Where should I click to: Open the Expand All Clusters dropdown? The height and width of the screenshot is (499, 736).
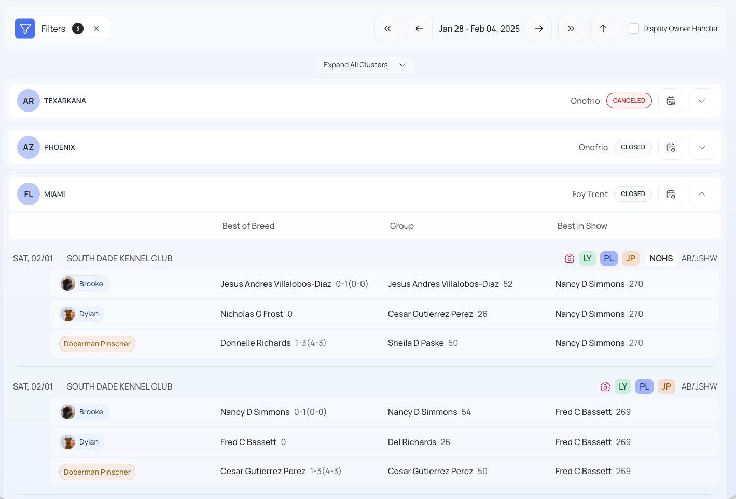(x=365, y=65)
